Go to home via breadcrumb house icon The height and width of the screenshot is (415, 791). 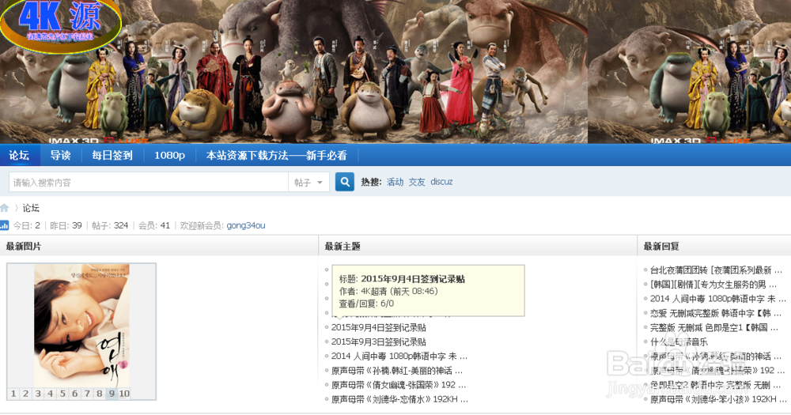point(5,208)
